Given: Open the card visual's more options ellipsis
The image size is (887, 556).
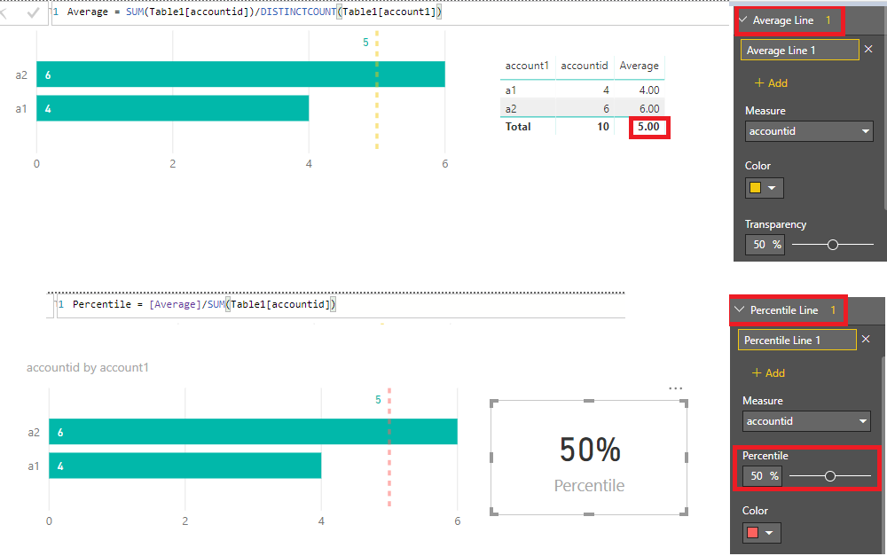Looking at the screenshot, I should 675,388.
